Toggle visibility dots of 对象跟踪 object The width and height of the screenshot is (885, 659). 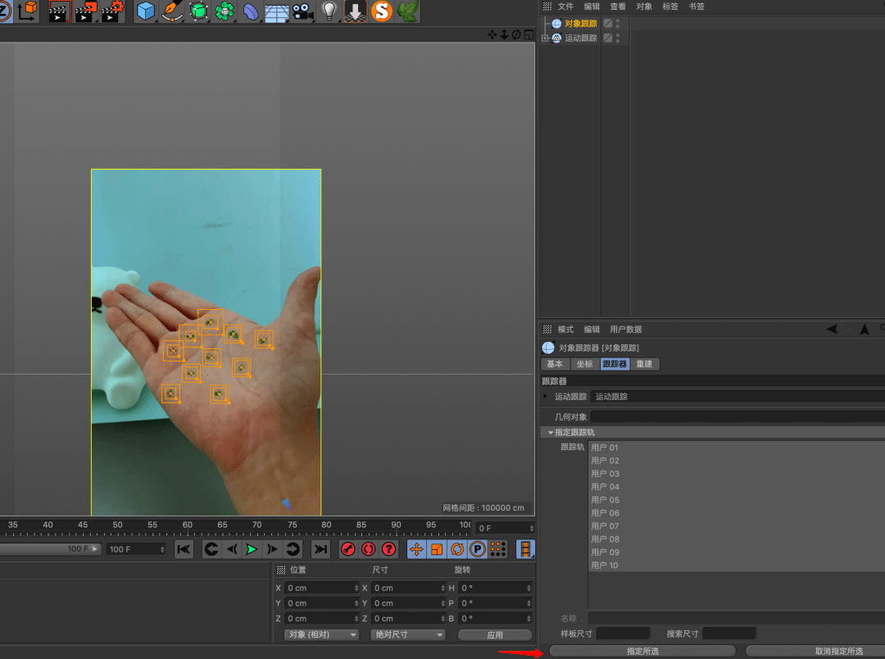point(618,23)
